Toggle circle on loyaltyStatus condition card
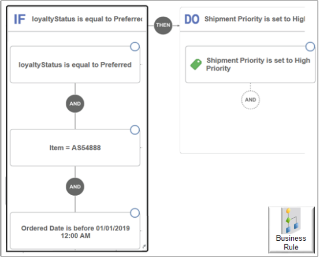This screenshot has width=320, height=257. click(x=135, y=47)
